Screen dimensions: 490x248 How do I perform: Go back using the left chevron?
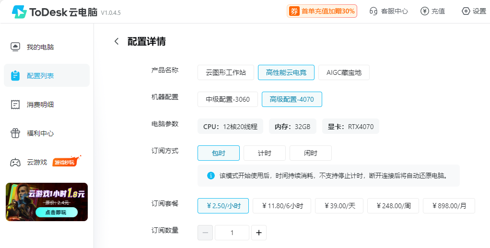tap(117, 41)
